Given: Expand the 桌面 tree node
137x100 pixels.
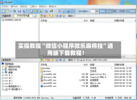Looking at the screenshot, I should 3,72.
